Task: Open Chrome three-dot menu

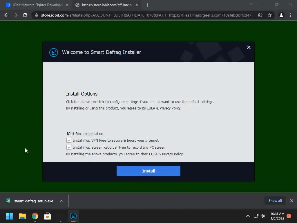Action: [x=291, y=15]
